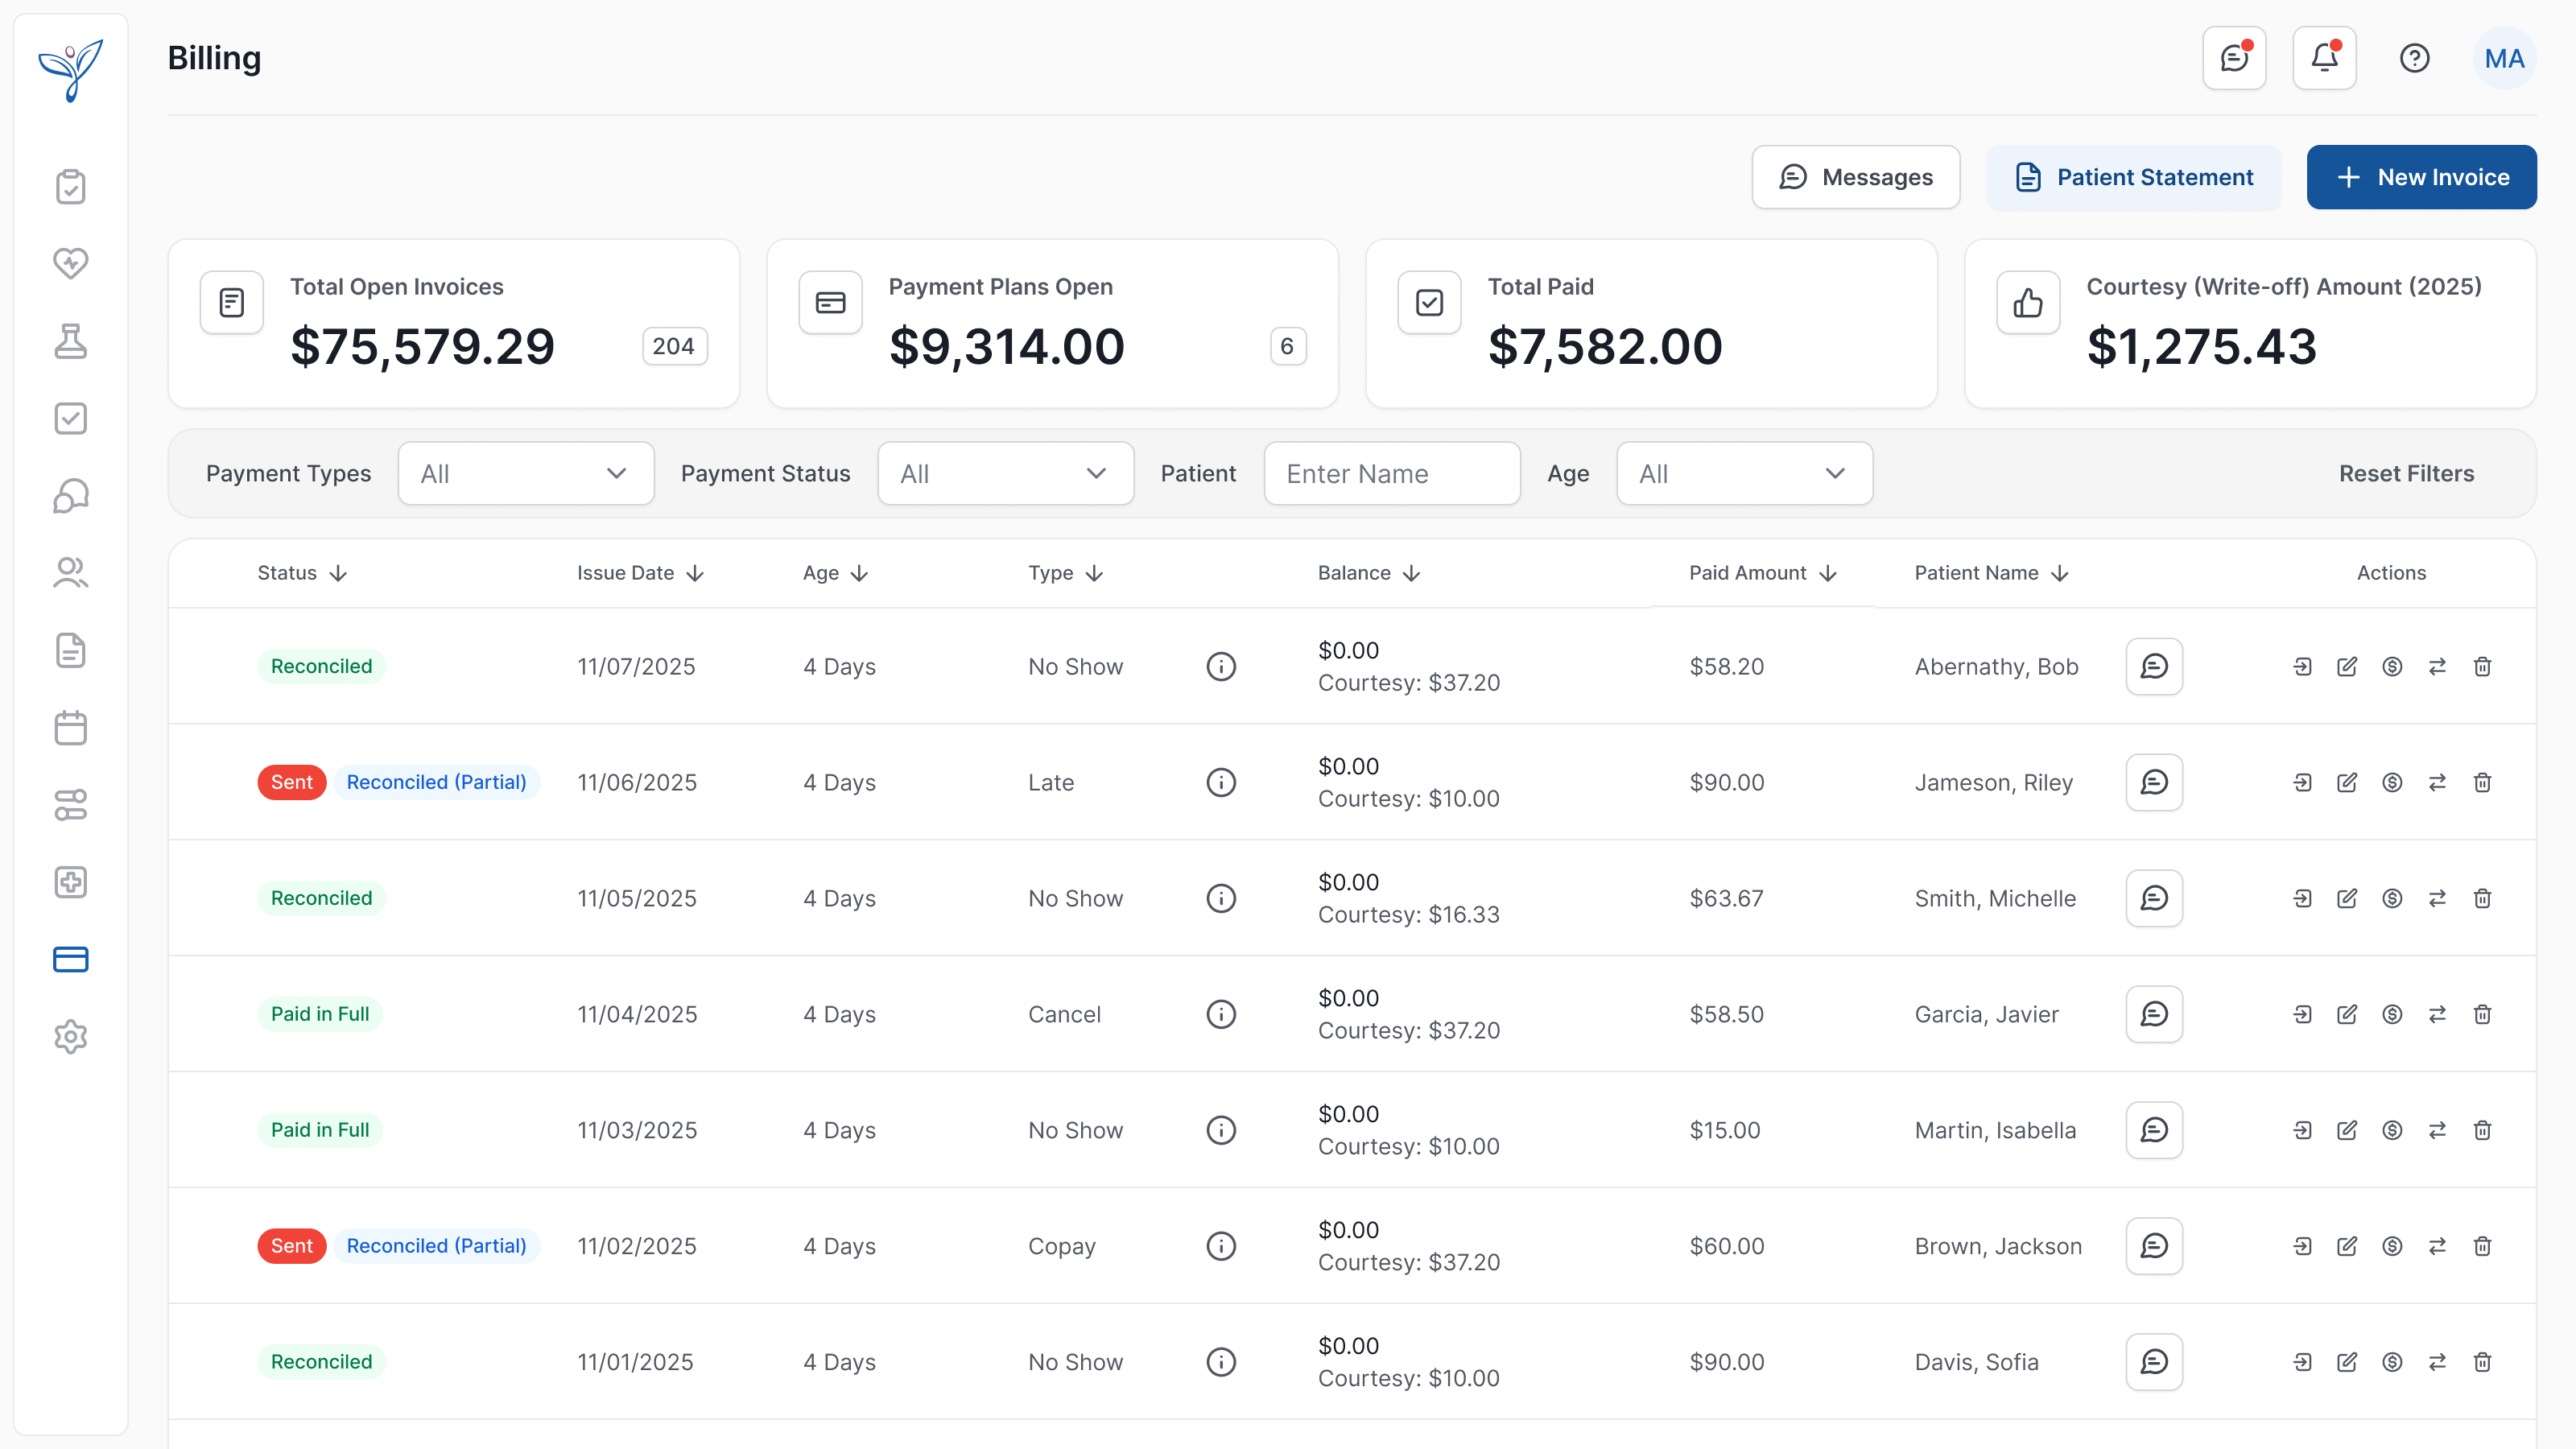
Task: Expand the Payment Types dropdown
Action: point(526,473)
